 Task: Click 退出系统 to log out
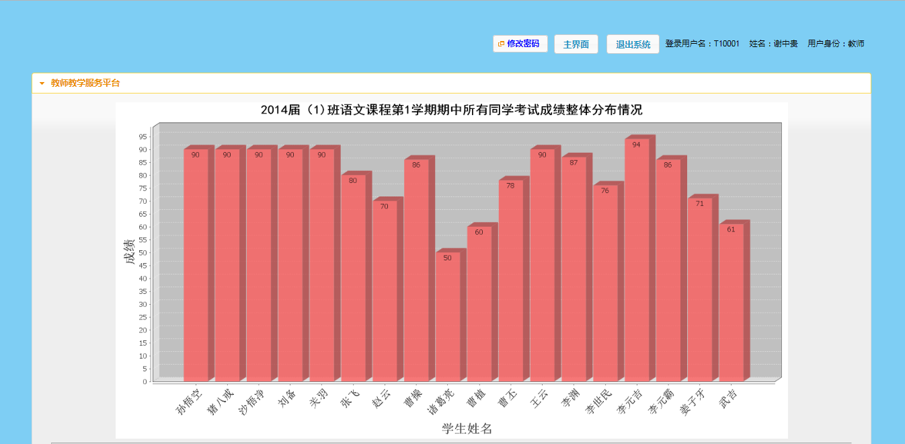pyautogui.click(x=633, y=44)
